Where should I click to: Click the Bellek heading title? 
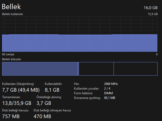pyautogui.click(x=11, y=7)
